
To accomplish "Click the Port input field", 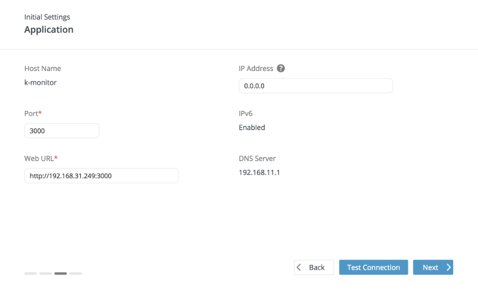I will (x=62, y=131).
